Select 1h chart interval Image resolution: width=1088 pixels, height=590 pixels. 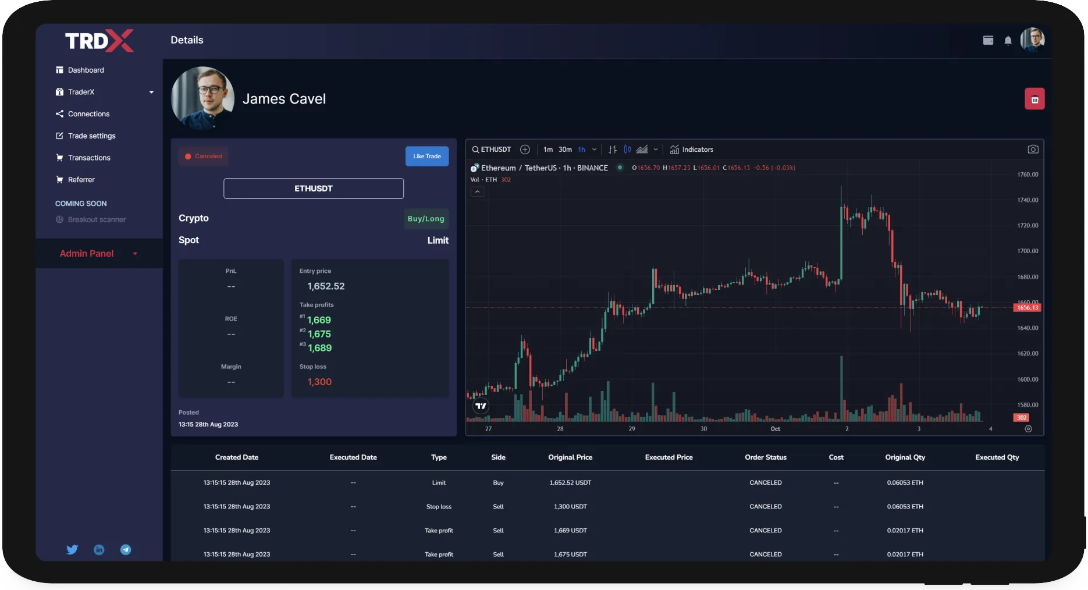click(x=581, y=150)
